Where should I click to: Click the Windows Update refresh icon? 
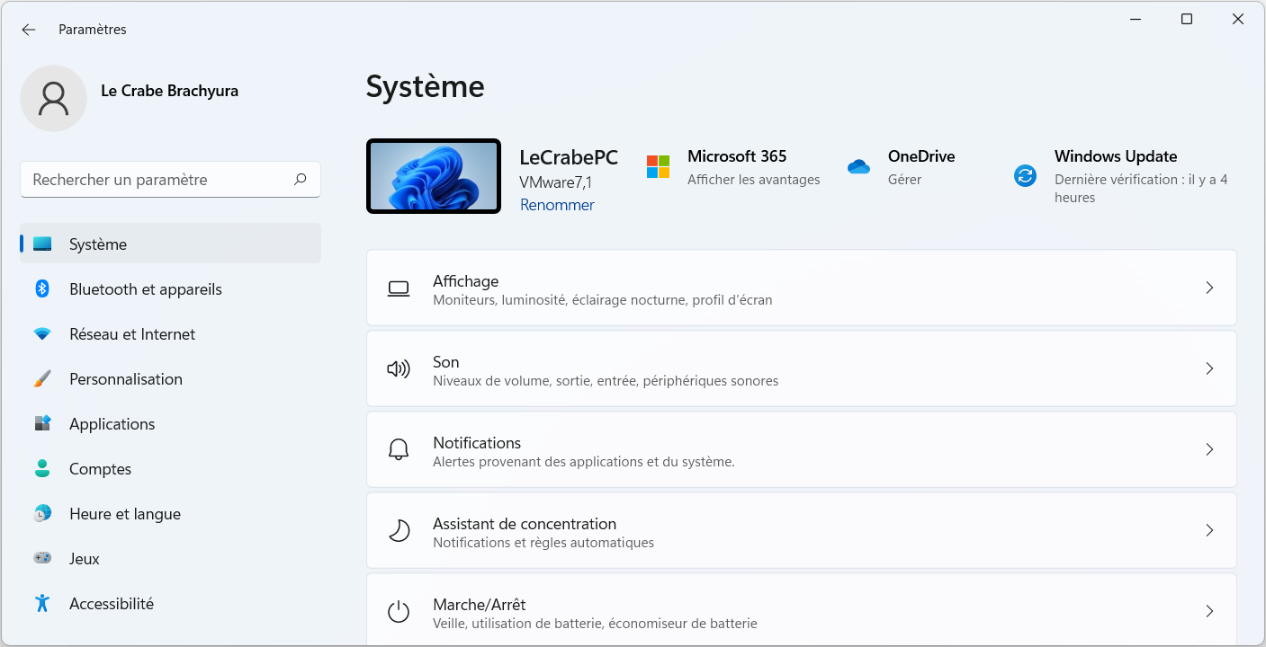click(x=1025, y=176)
